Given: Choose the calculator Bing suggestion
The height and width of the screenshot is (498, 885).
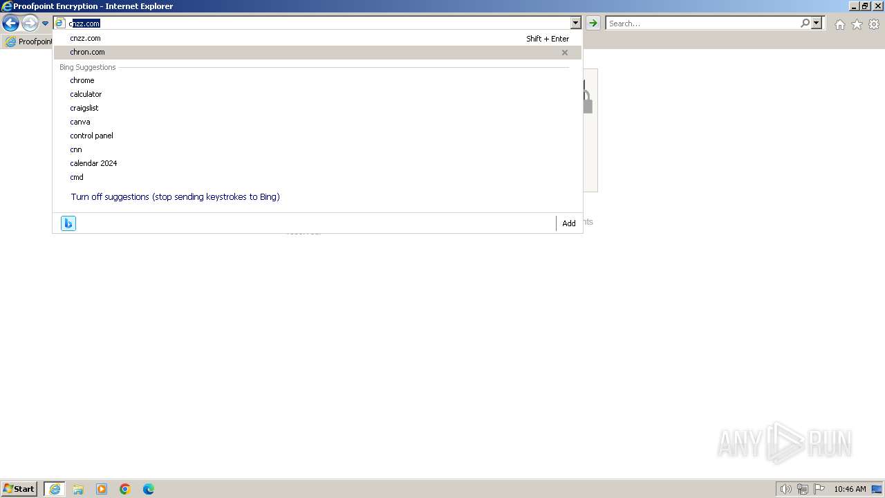Looking at the screenshot, I should click(317, 94).
